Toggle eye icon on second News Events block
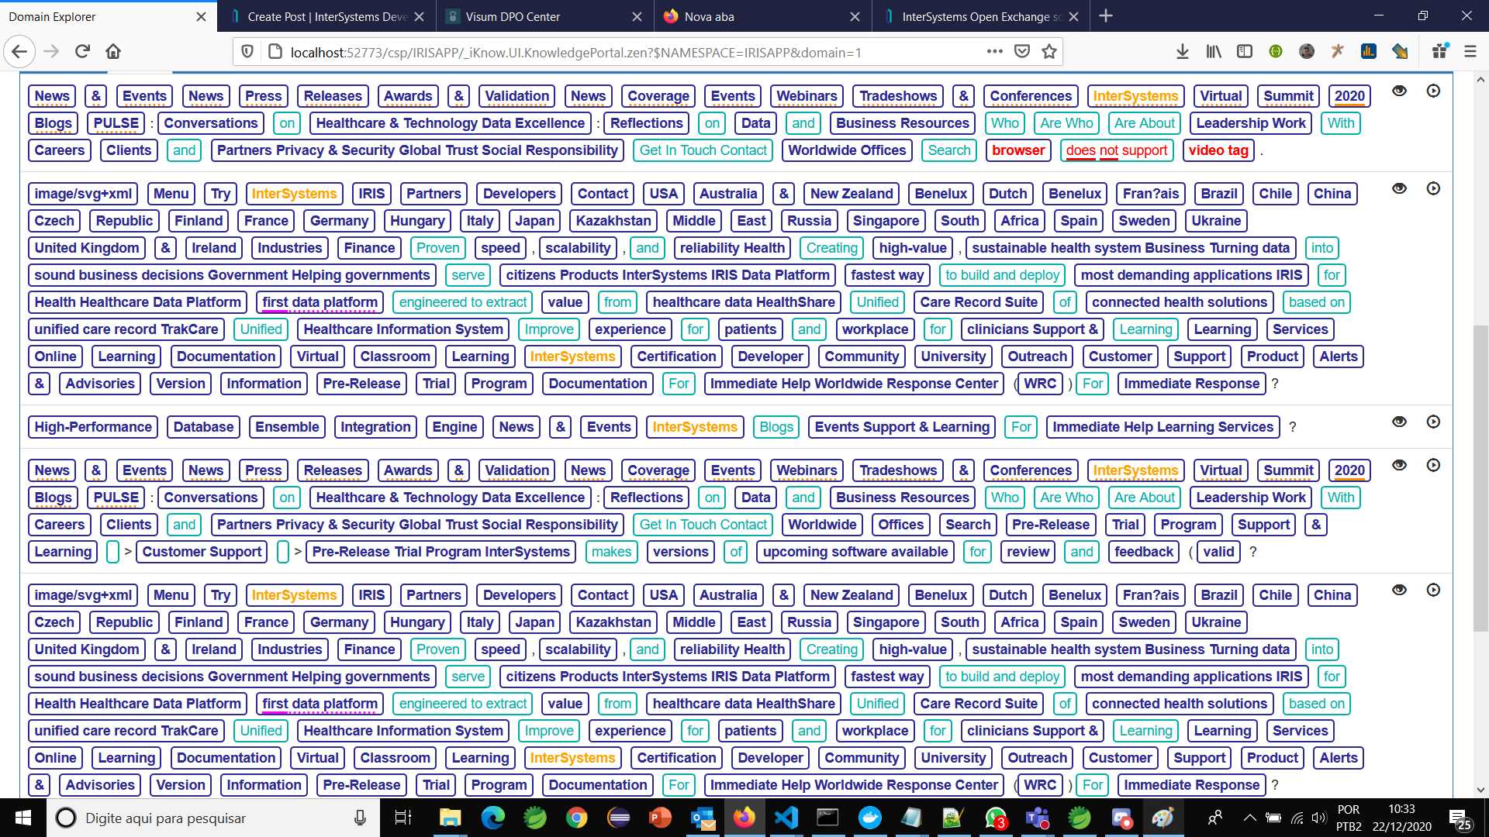1489x837 pixels. tap(1399, 465)
